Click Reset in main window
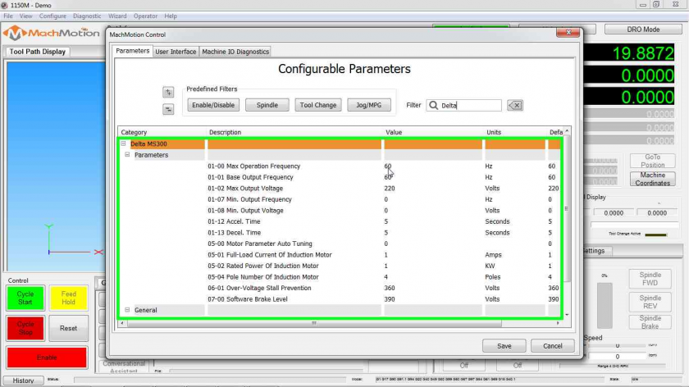689x387 pixels. click(68, 328)
